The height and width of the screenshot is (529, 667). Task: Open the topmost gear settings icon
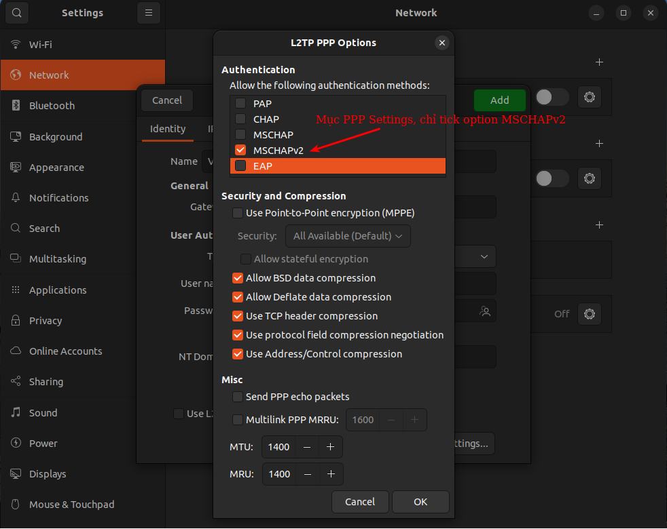click(x=589, y=97)
